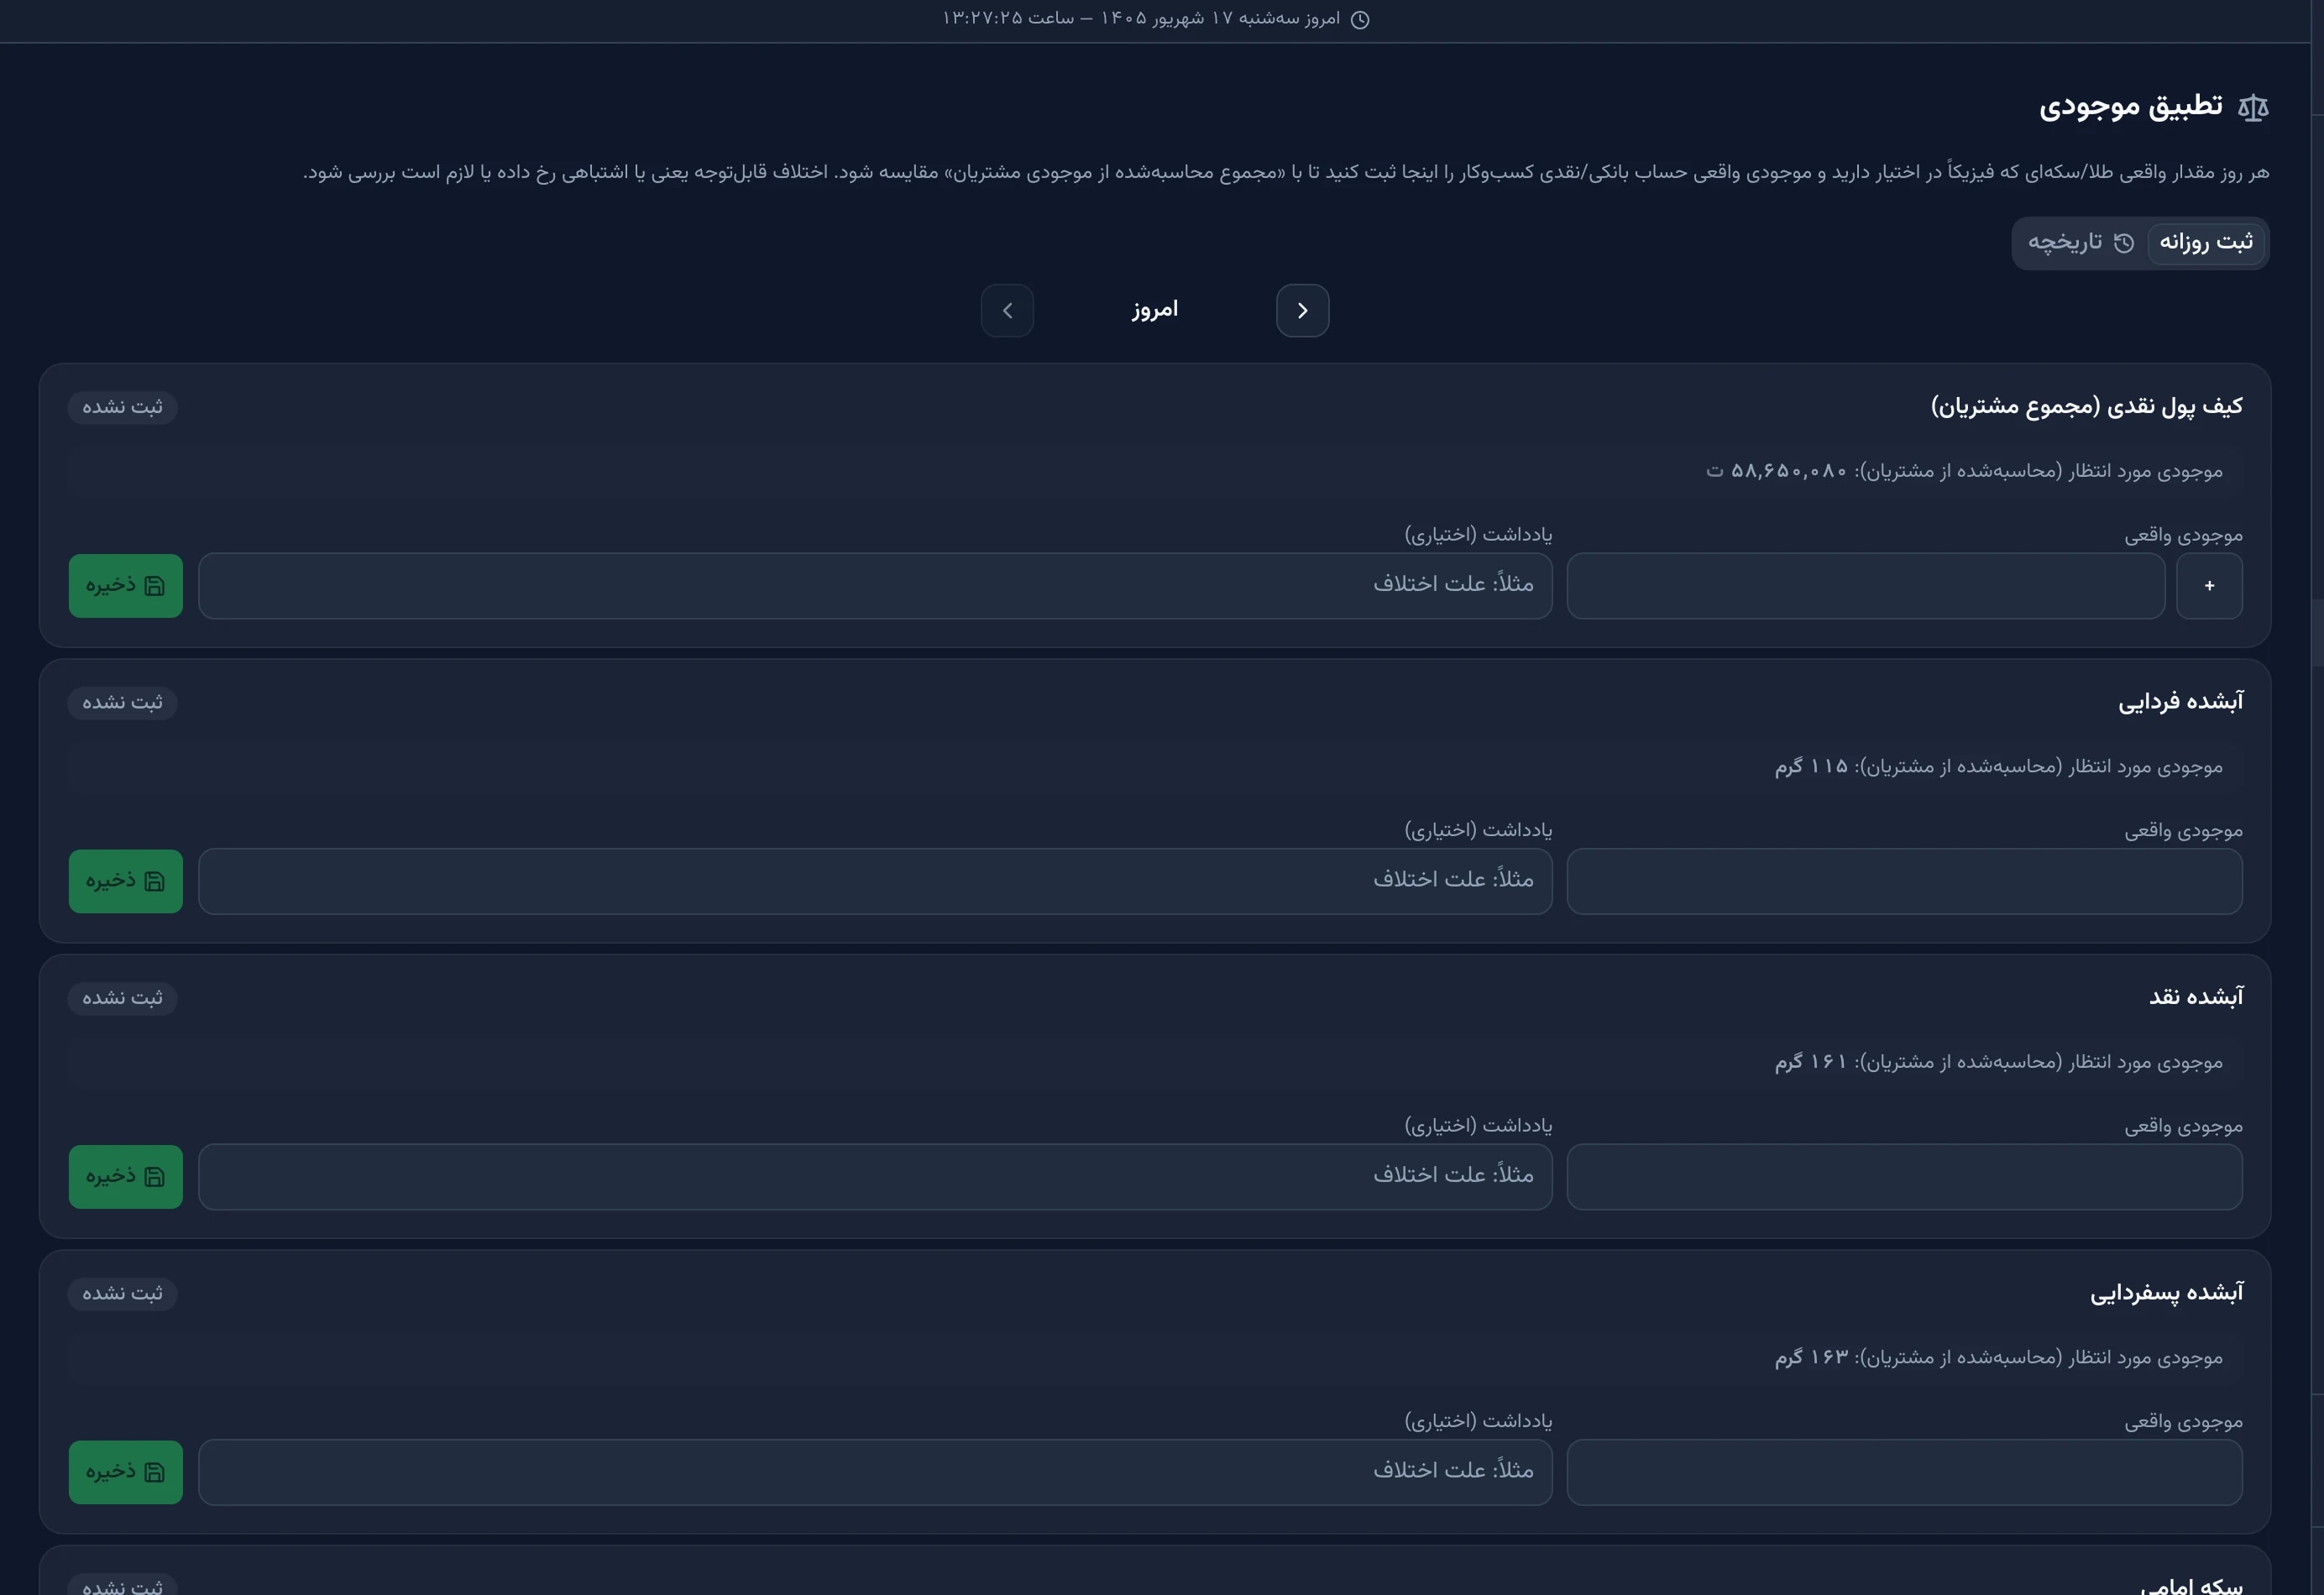Click the ثبت نشده badge in آبشده نقد card

[x=122, y=998]
